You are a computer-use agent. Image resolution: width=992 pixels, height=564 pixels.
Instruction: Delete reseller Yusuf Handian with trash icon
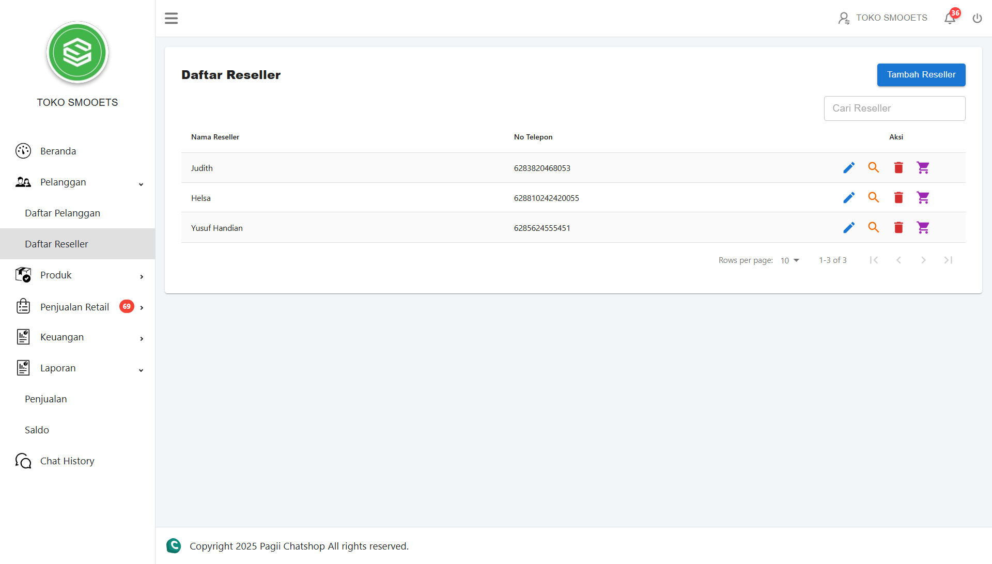[898, 228]
